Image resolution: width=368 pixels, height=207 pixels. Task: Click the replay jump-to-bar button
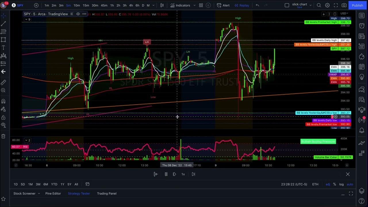156,174
